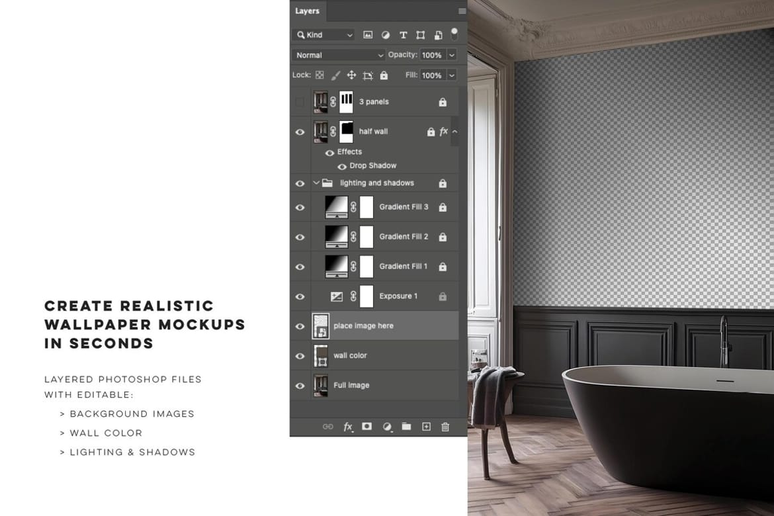Click the link layers icon at panel bottom
Image resolution: width=774 pixels, height=516 pixels.
point(327,427)
